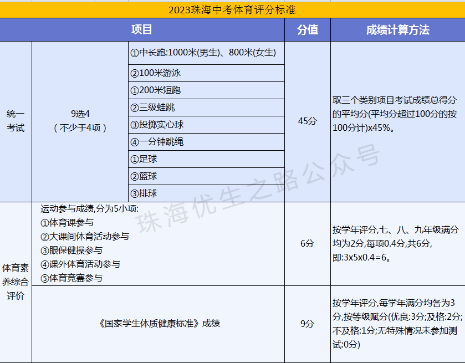Select the 统一考试 cell
This screenshot has height=363, width=465.
pos(16,121)
